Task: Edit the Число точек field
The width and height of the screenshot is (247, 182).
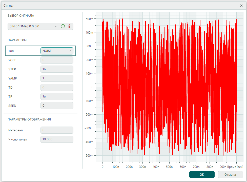Action: coord(57,139)
